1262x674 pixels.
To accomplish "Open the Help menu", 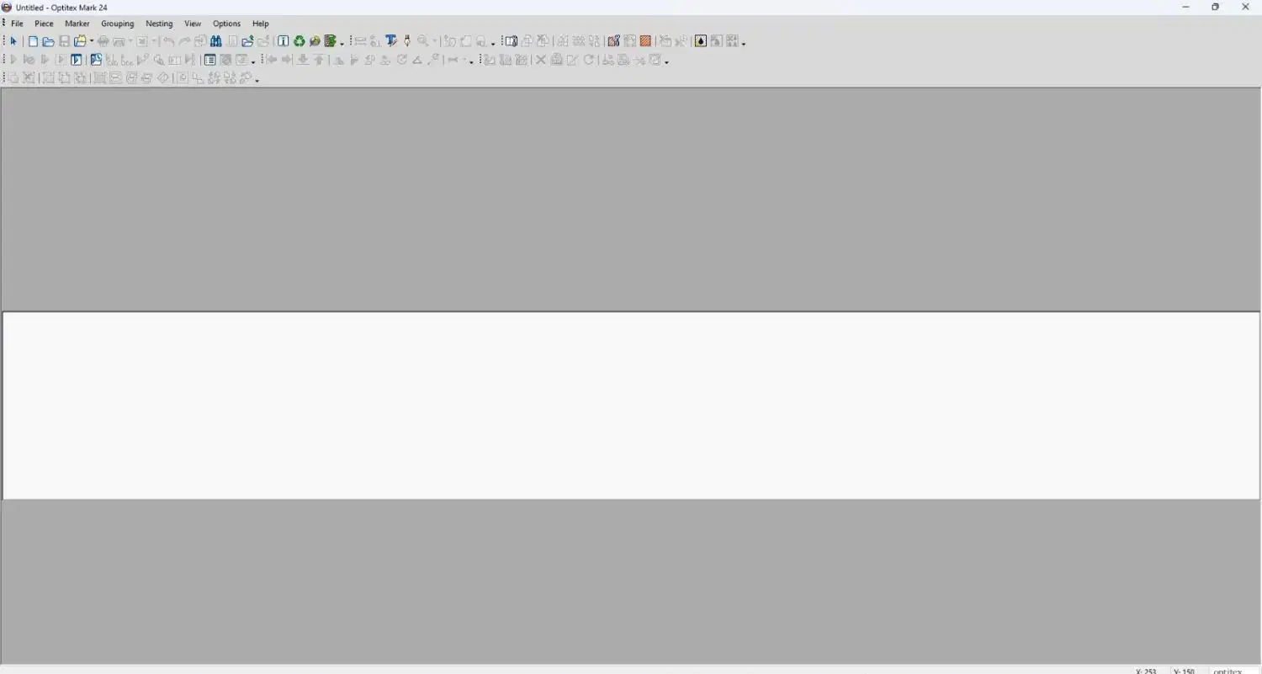I will tap(261, 24).
